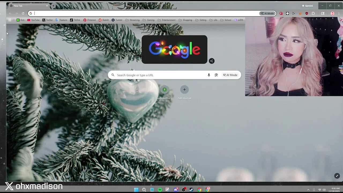Open the black-and-white tag extension icon
The height and width of the screenshot is (193, 343).
(x=287, y=13)
